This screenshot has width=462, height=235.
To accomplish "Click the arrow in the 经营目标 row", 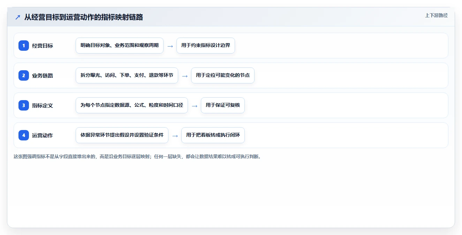I will [170, 46].
